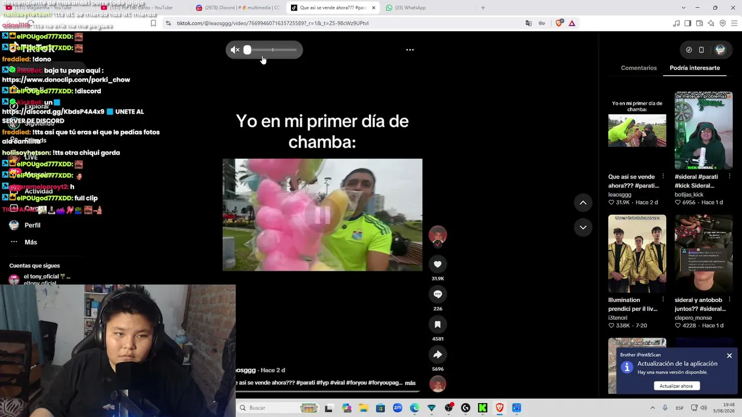Click the Actualizar ahora button
Viewport: 742px width, 417px height.
[x=676, y=386]
